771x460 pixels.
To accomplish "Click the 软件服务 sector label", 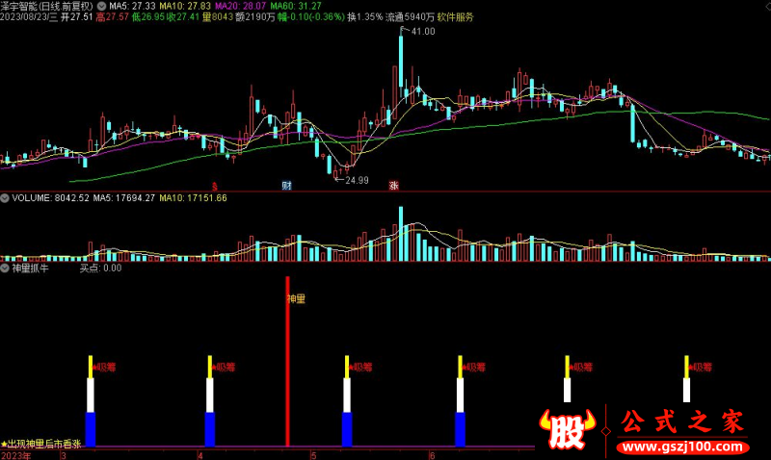I will click(x=455, y=17).
